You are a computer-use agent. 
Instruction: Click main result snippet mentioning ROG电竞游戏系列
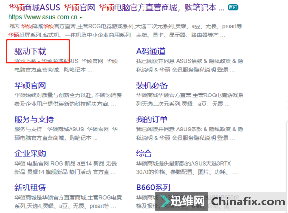point(125,31)
